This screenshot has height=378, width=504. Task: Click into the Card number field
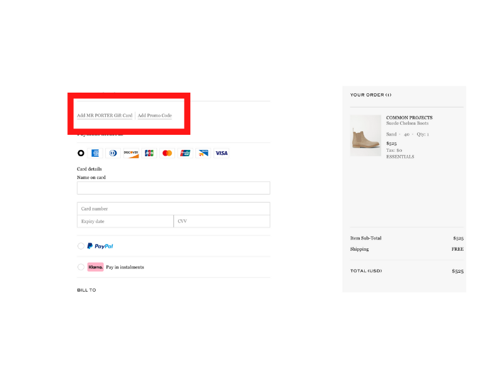(173, 209)
